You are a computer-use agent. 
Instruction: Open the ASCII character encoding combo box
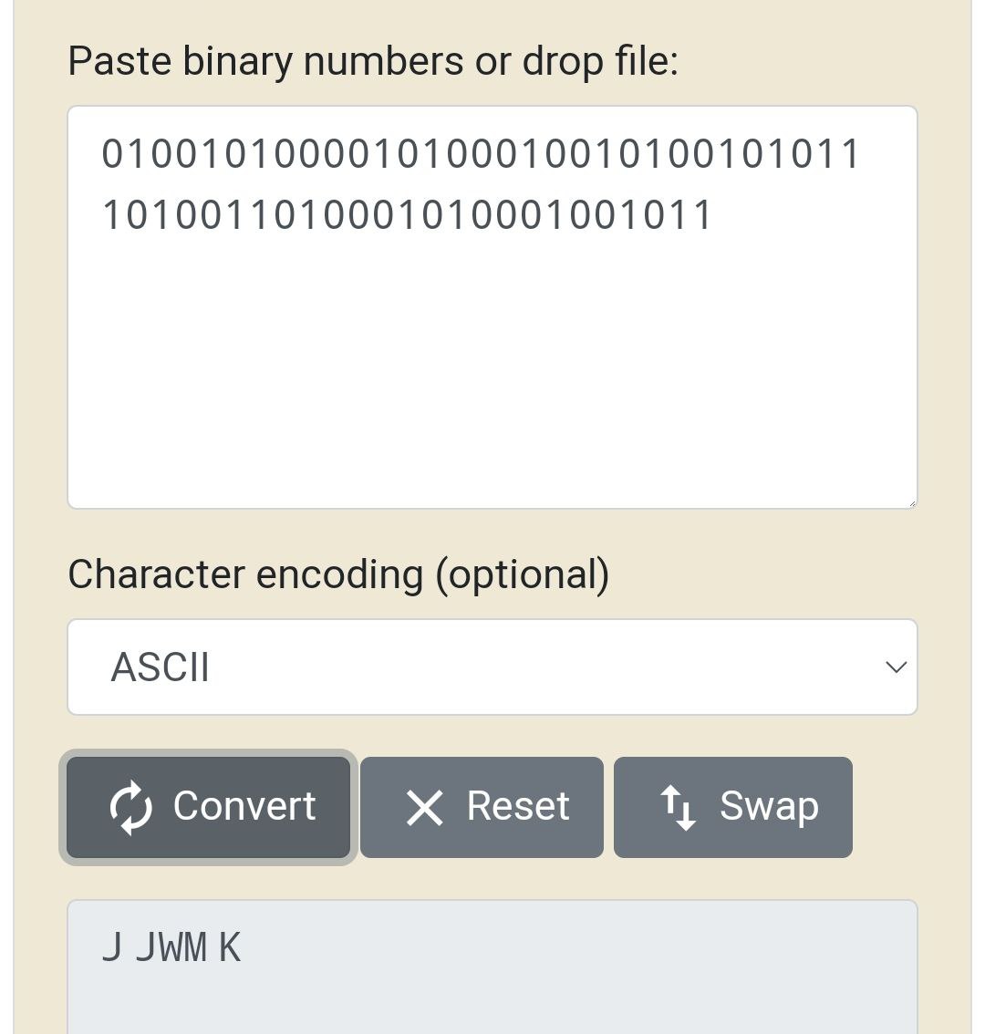[493, 667]
